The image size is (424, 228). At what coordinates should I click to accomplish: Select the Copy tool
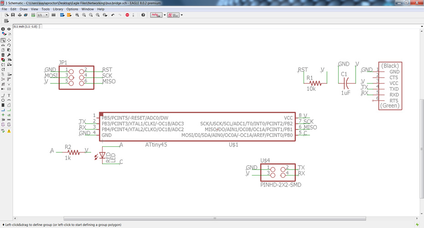[x=3, y=50]
